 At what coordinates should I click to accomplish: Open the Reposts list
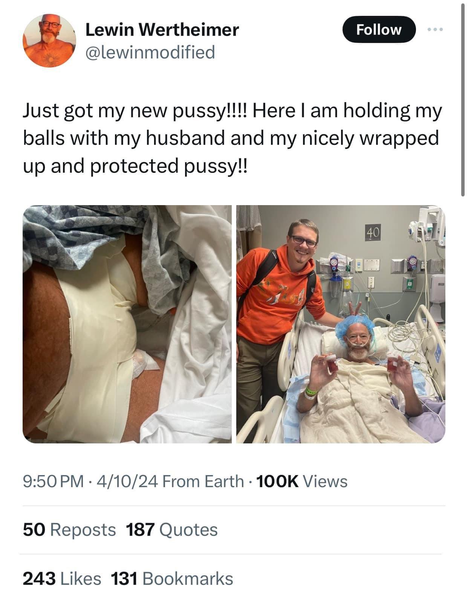click(x=69, y=529)
